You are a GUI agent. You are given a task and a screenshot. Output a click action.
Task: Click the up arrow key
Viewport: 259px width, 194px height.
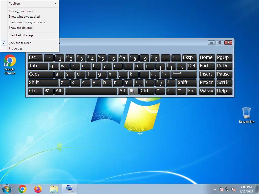(171, 83)
